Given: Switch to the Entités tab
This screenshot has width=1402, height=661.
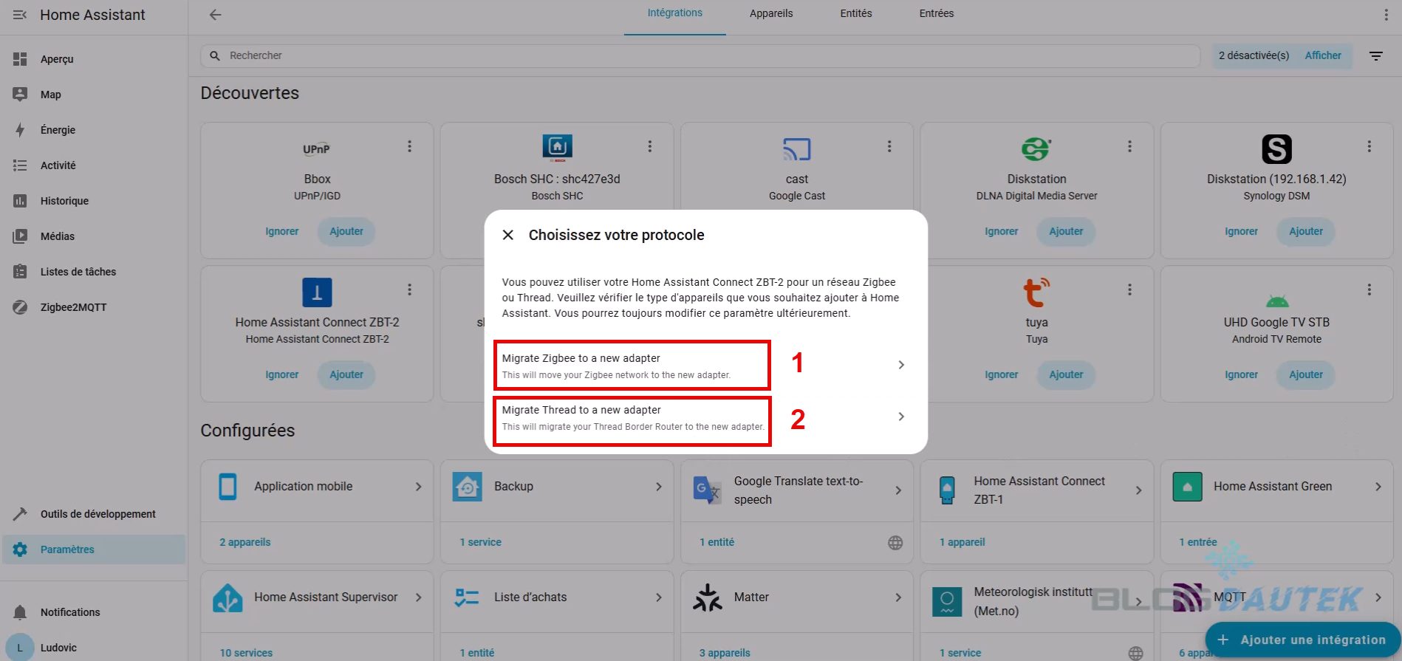Looking at the screenshot, I should [x=855, y=13].
